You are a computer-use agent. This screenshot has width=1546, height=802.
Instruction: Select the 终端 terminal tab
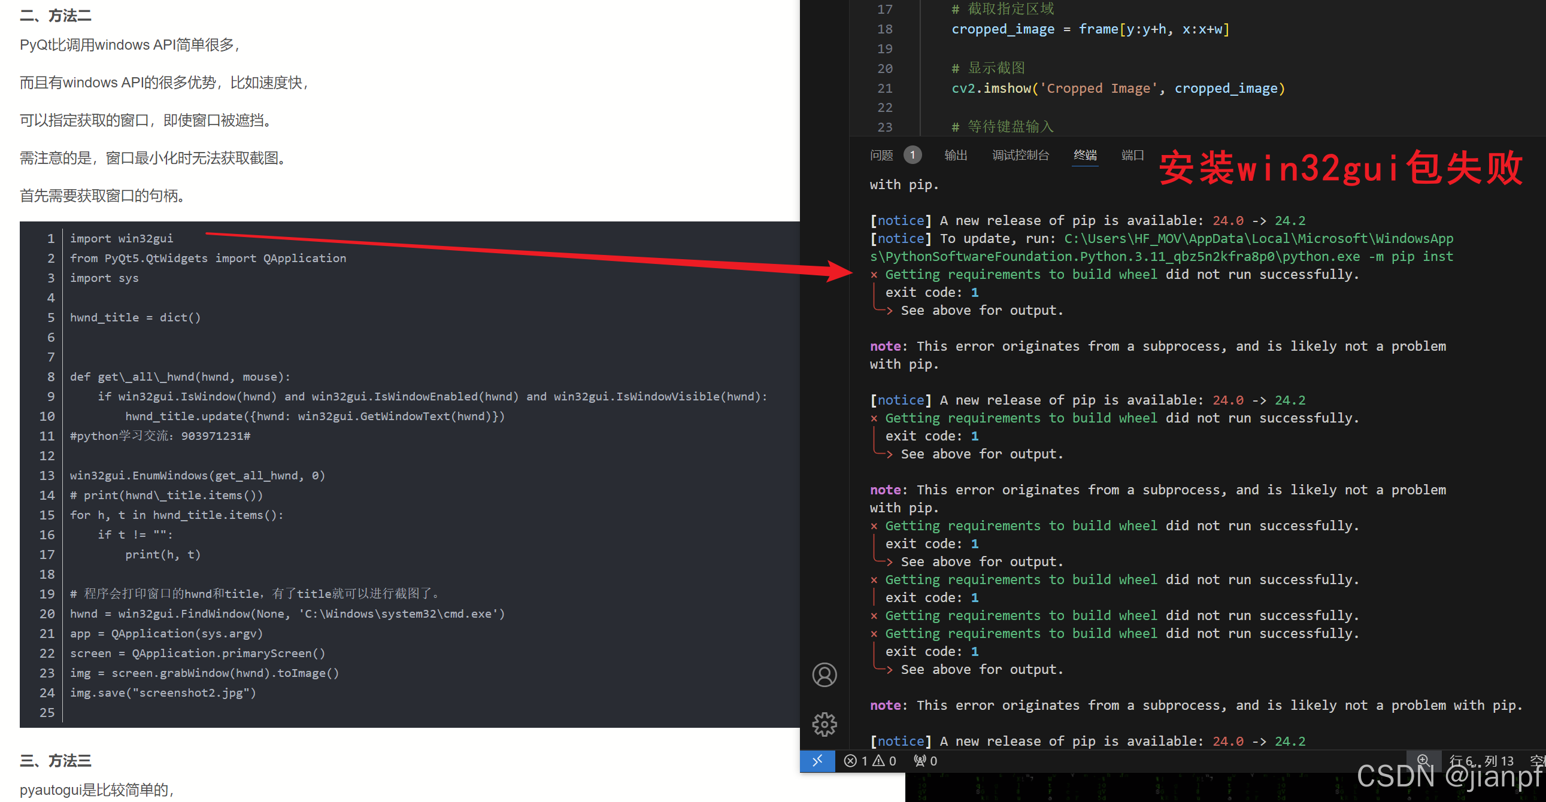coord(1084,156)
